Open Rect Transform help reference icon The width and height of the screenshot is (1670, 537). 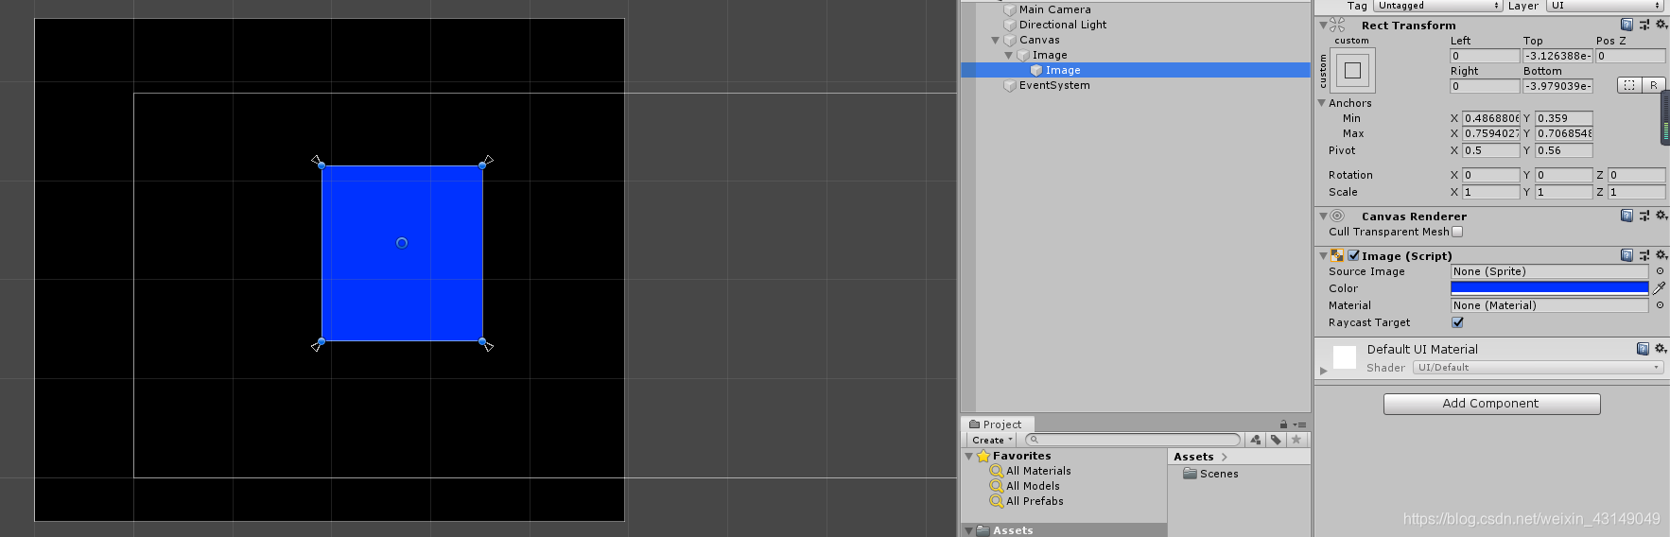point(1627,25)
